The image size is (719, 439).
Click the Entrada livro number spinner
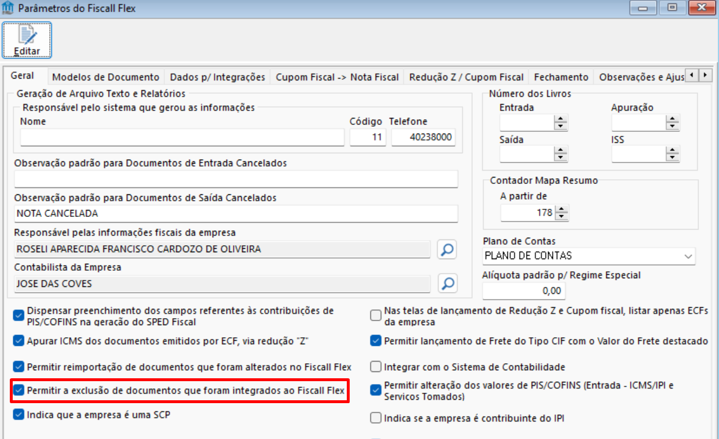561,122
